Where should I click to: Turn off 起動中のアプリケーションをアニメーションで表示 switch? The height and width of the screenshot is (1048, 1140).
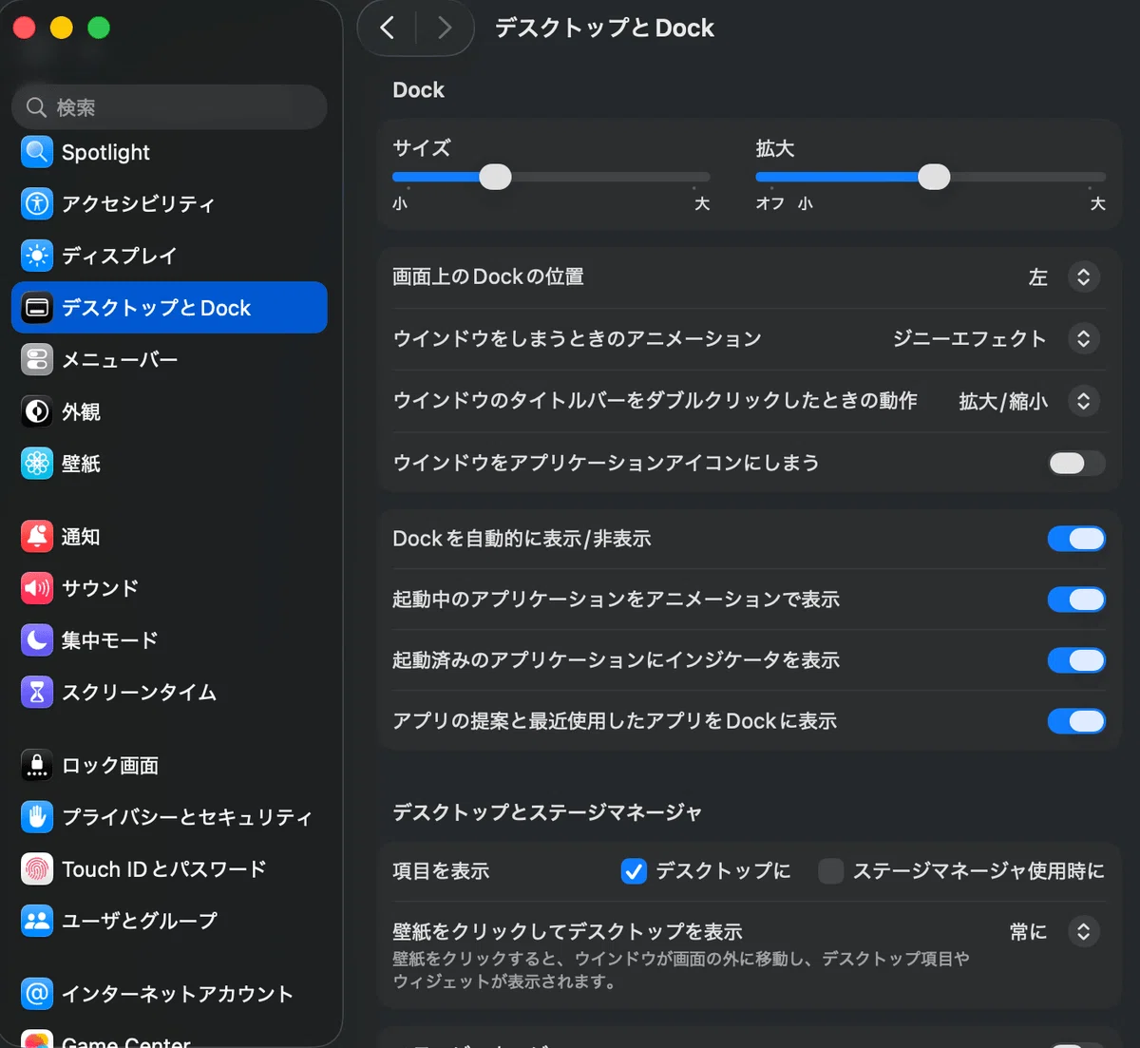(x=1076, y=600)
